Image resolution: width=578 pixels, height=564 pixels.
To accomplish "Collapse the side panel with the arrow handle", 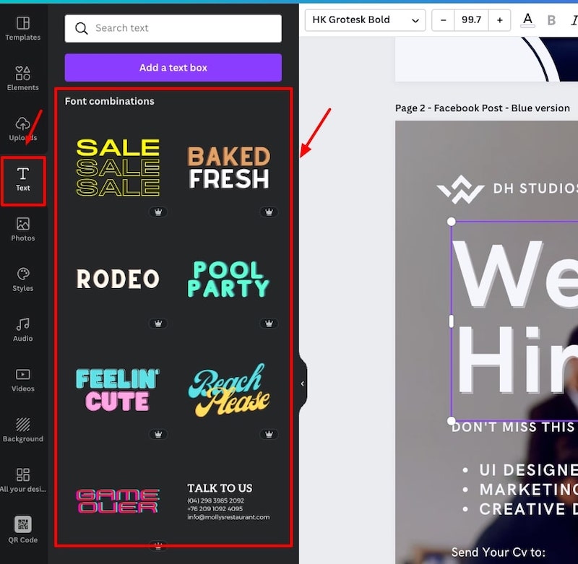I will (303, 384).
